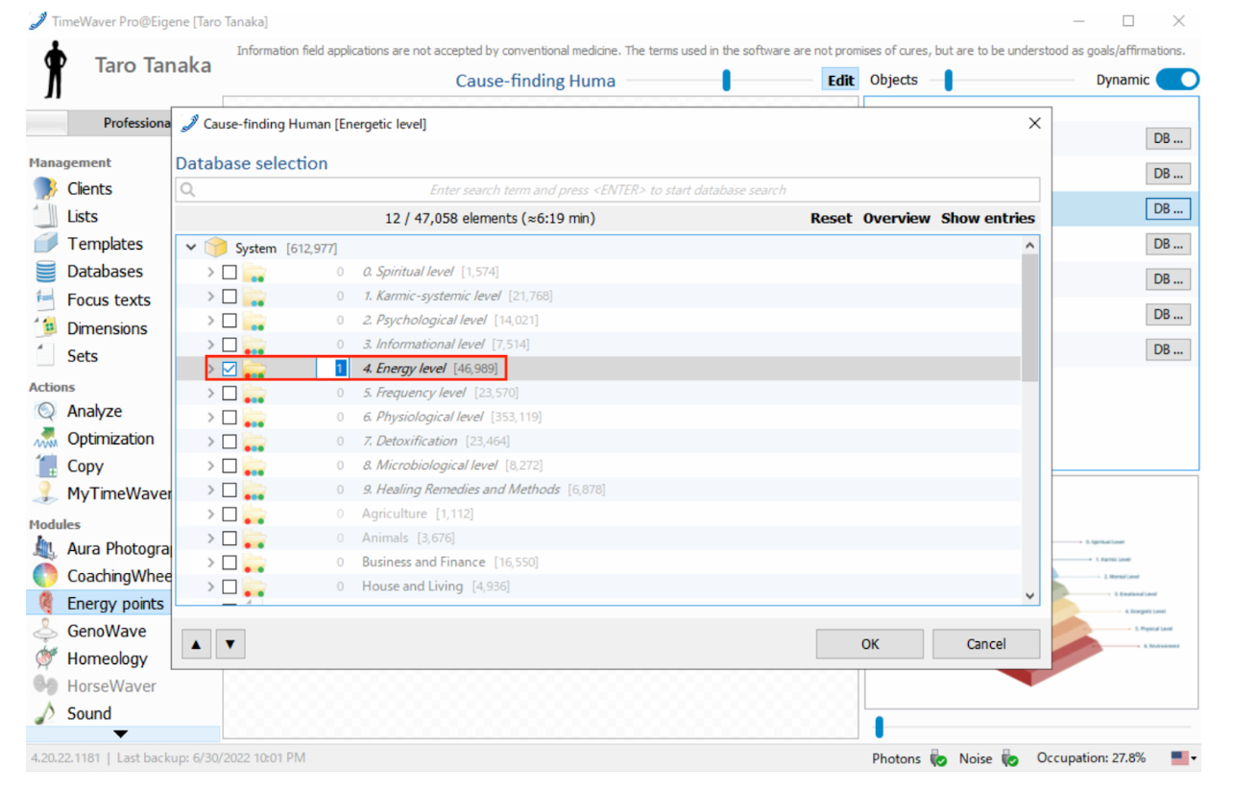
Task: Click the Cancel button
Action: [x=986, y=644]
